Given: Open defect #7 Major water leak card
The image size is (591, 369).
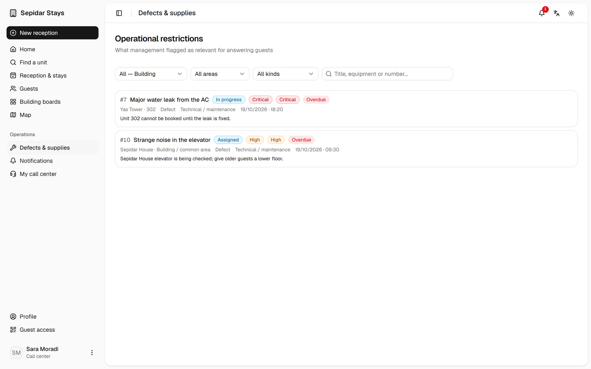Looking at the screenshot, I should [x=346, y=109].
